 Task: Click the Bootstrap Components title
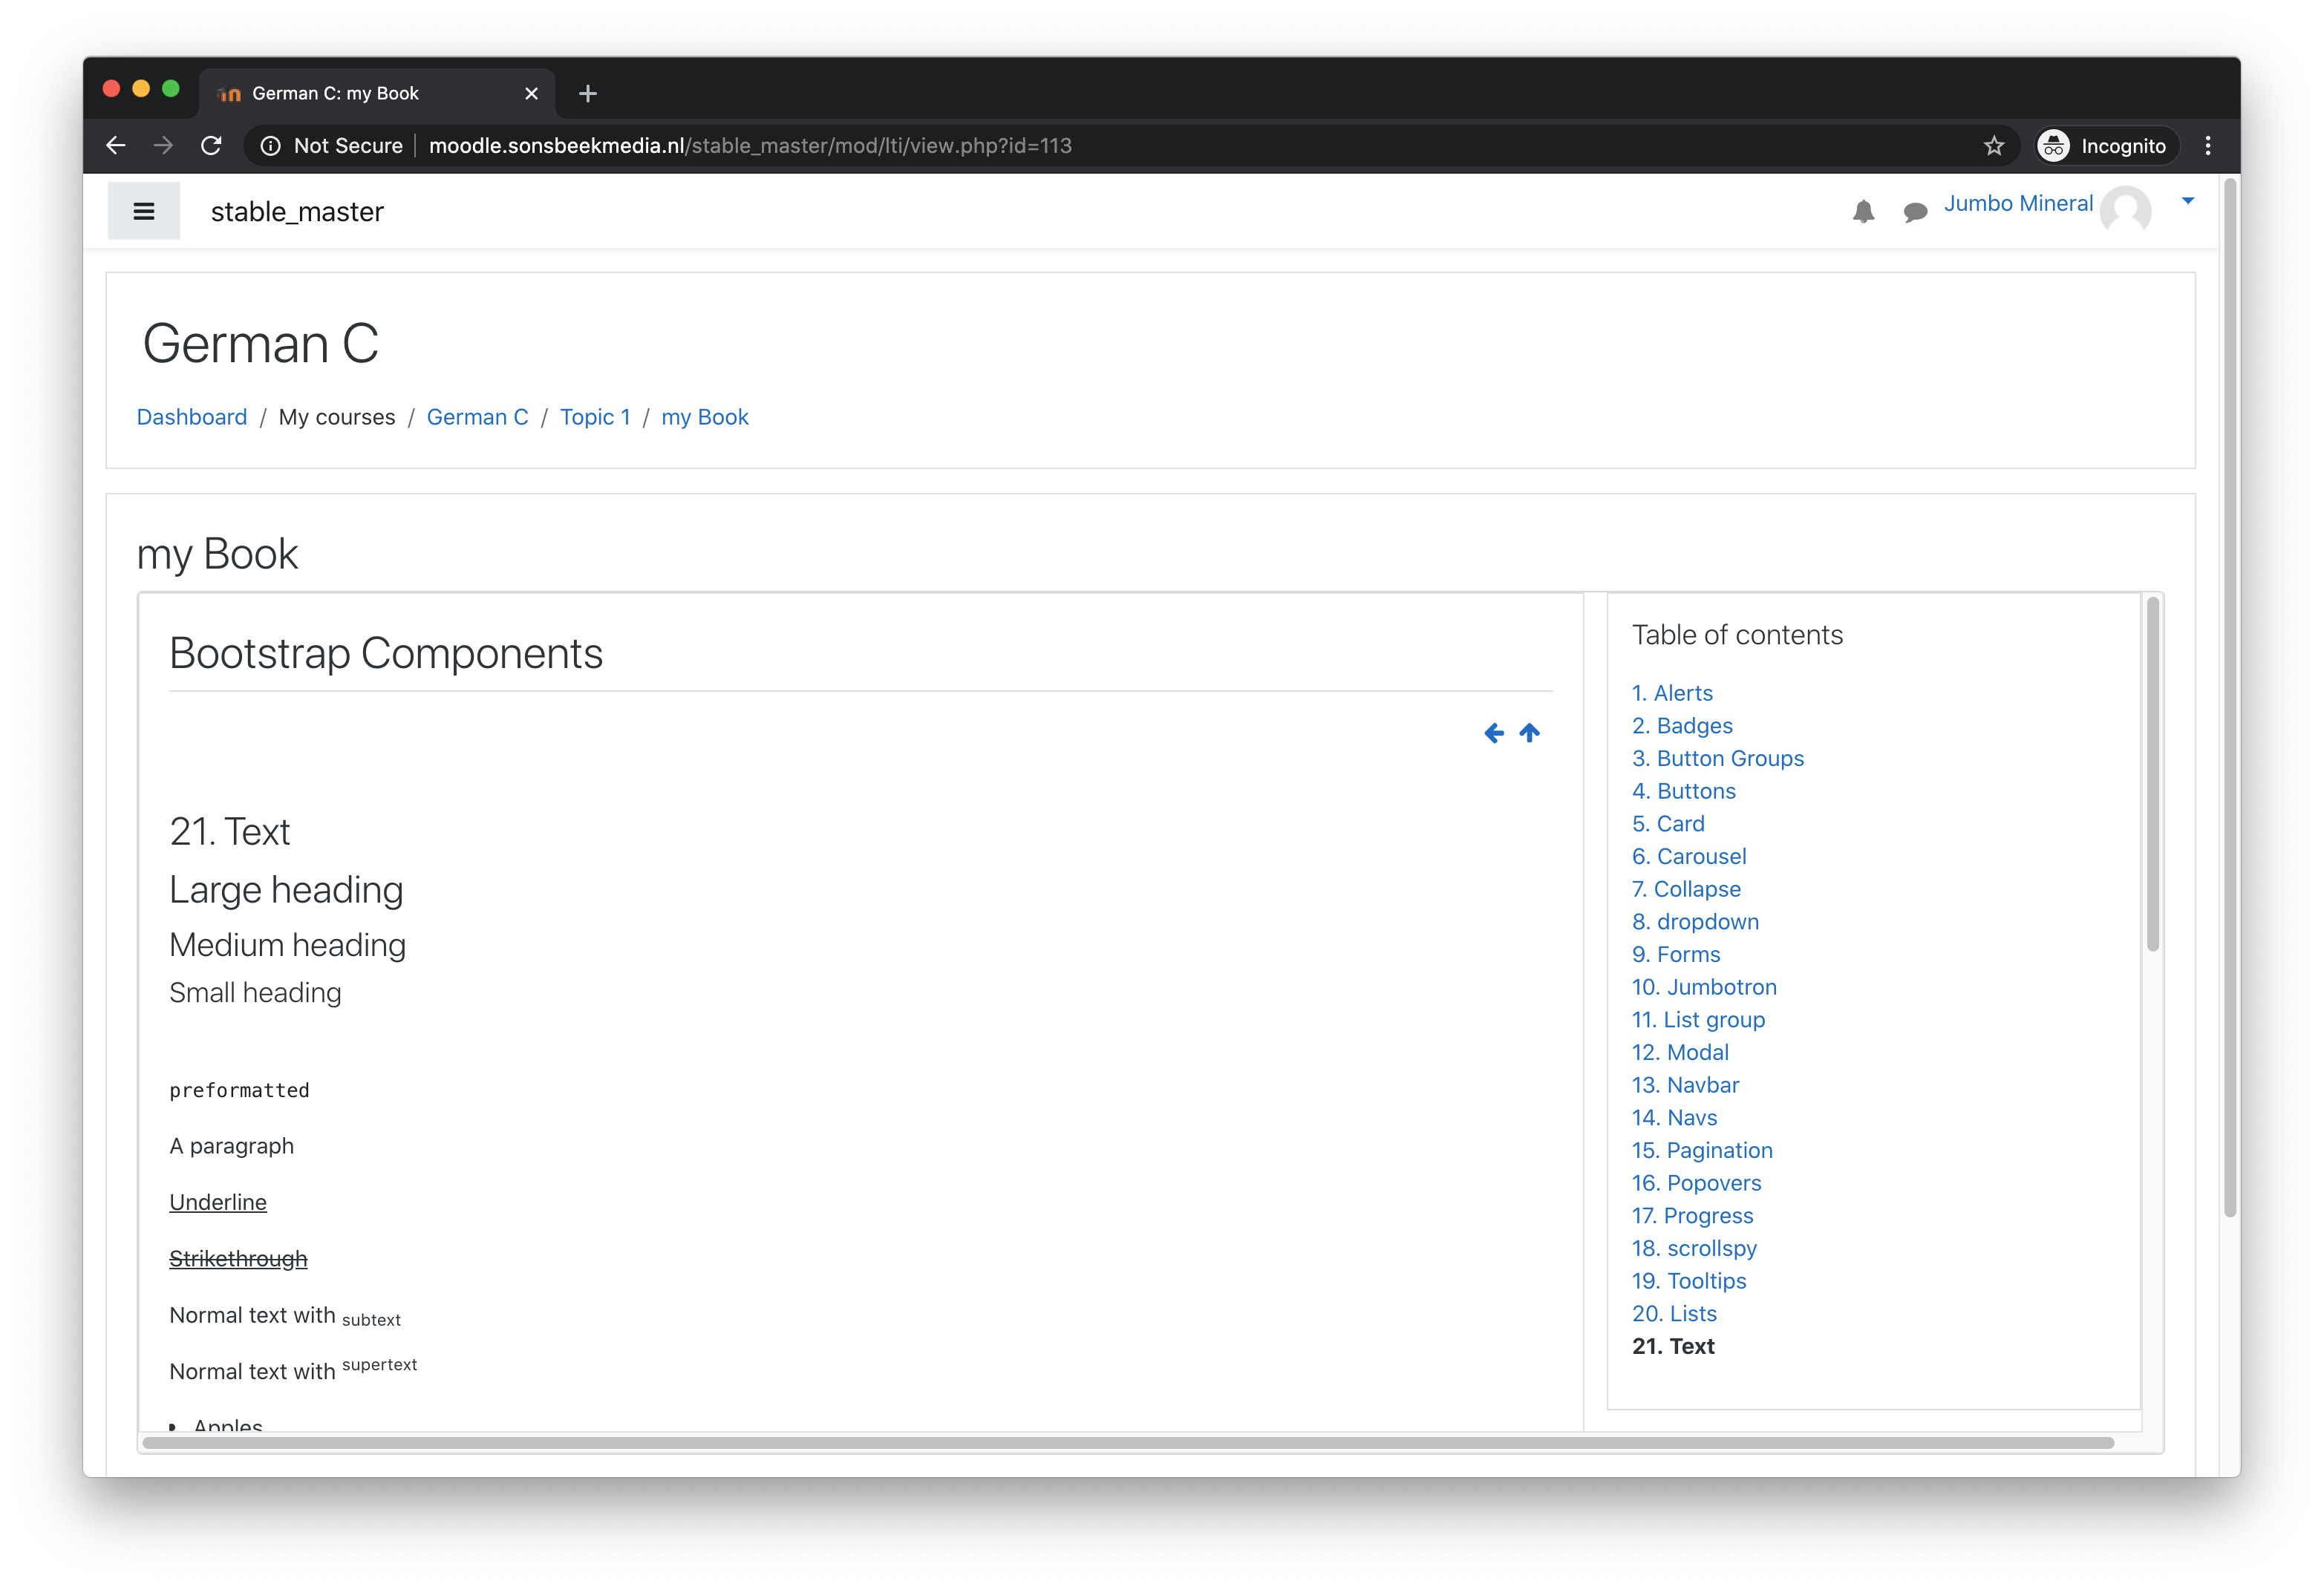point(386,654)
